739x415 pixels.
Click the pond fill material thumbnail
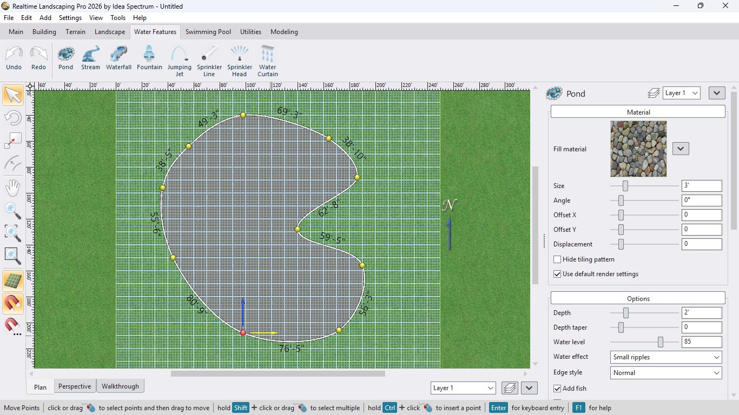point(639,149)
